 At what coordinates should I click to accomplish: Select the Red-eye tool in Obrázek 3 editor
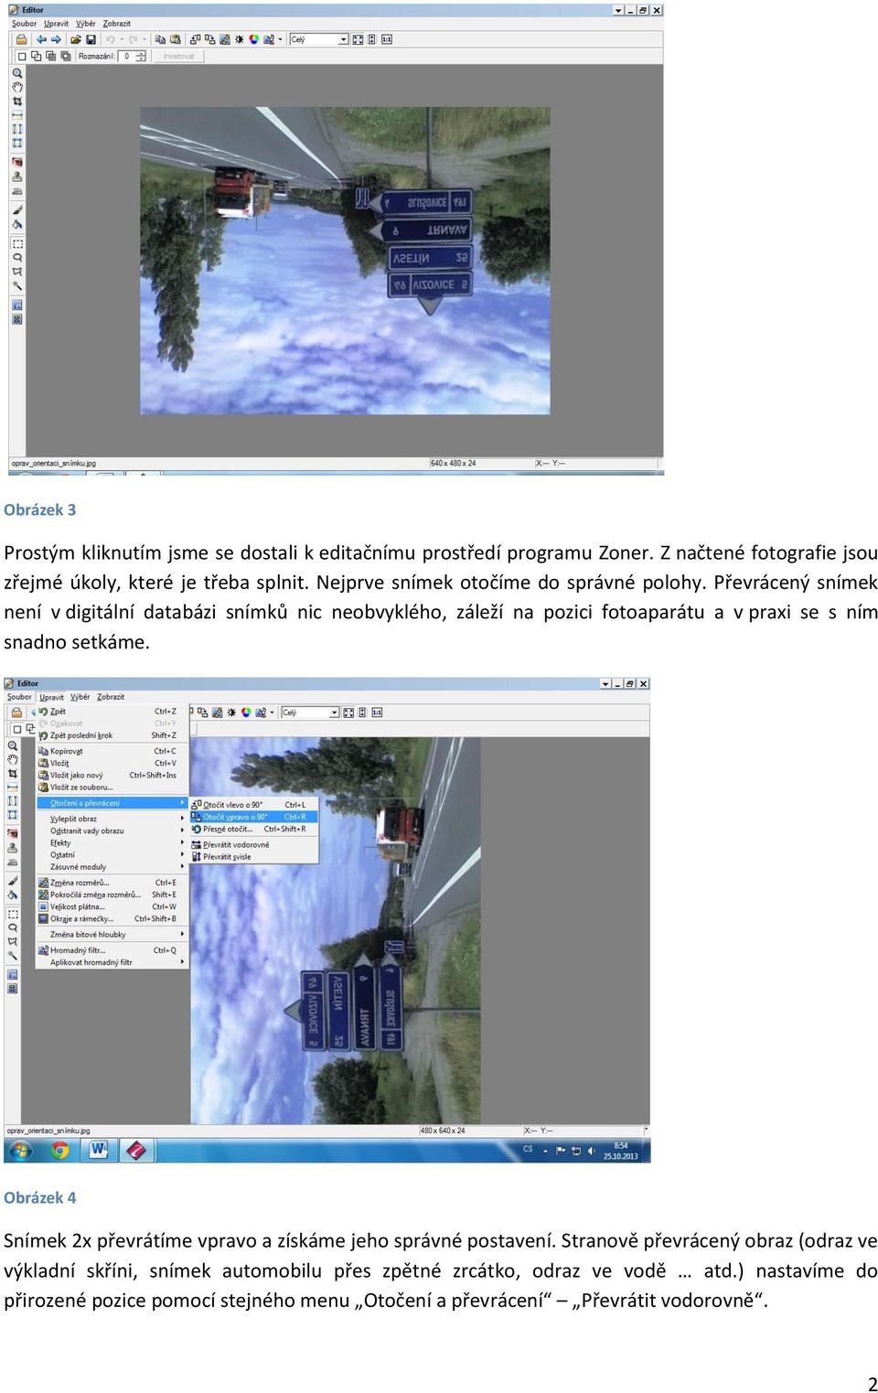pyautogui.click(x=17, y=162)
